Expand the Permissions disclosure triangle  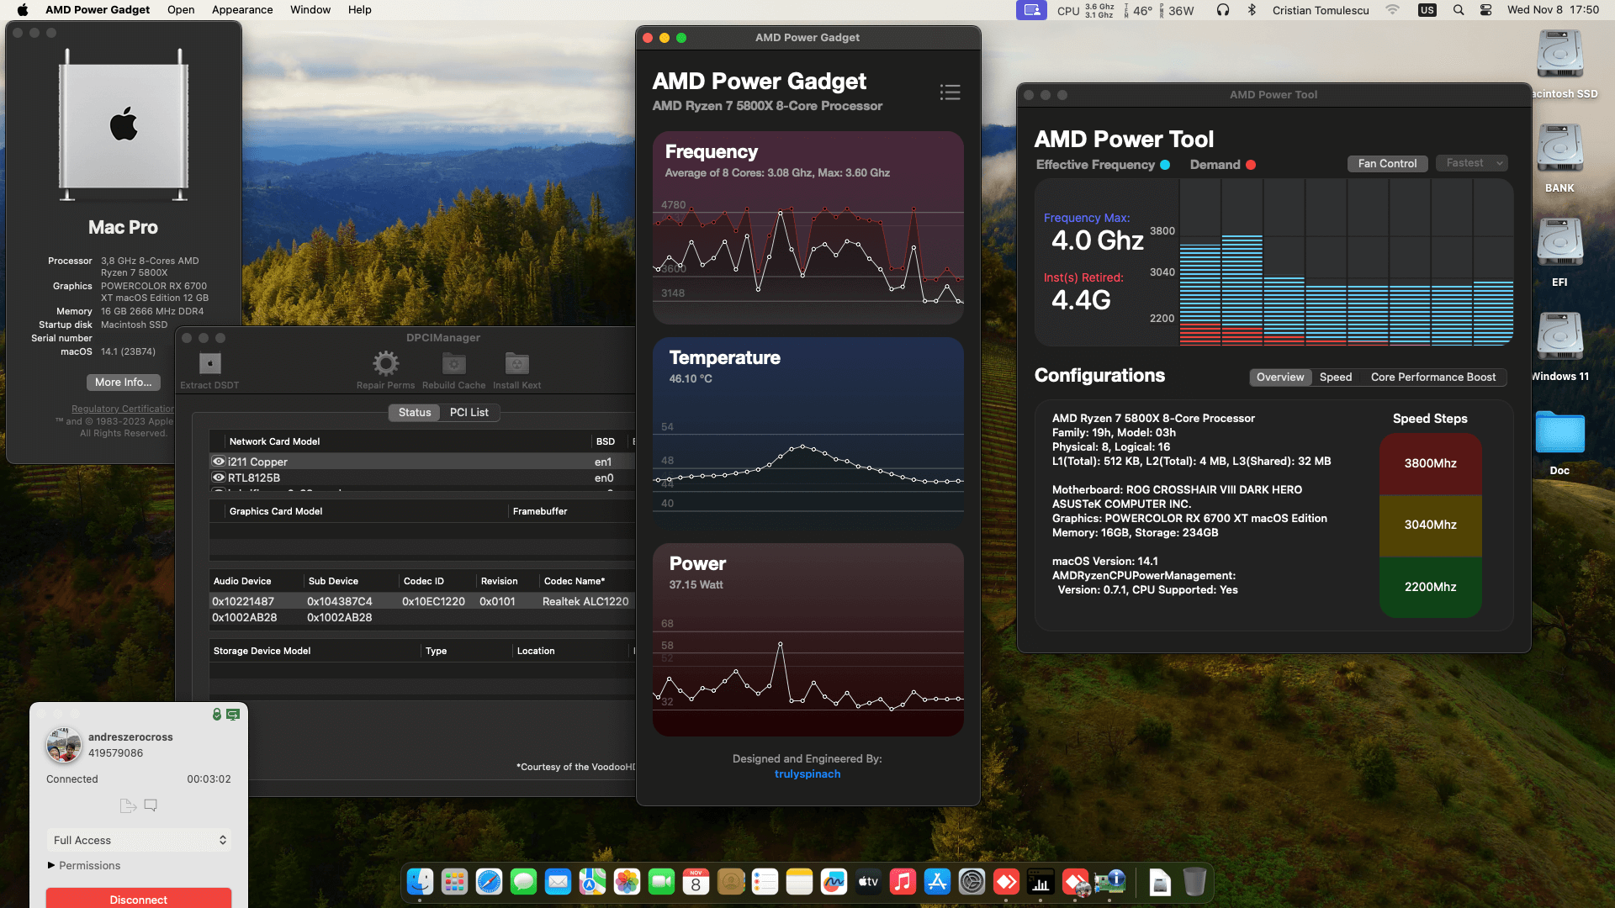click(51, 865)
